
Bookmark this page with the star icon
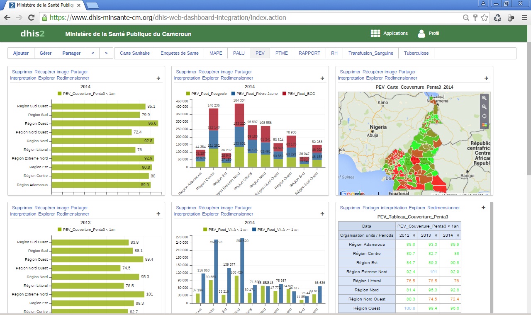tap(485, 18)
